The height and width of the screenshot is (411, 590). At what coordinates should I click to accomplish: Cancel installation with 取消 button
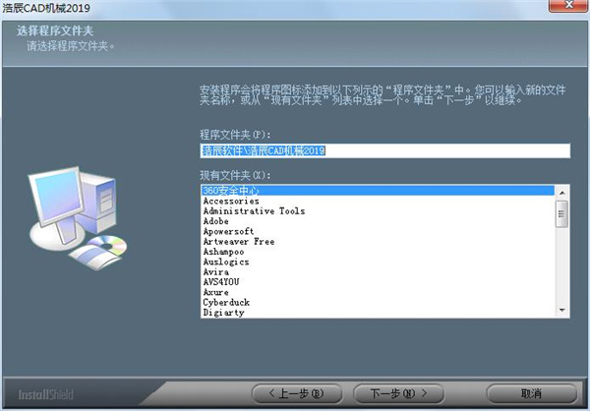531,393
